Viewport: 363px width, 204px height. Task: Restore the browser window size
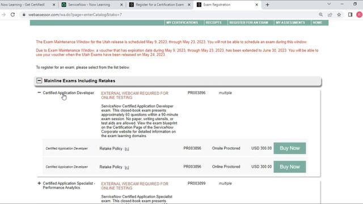click(x=355, y=4)
